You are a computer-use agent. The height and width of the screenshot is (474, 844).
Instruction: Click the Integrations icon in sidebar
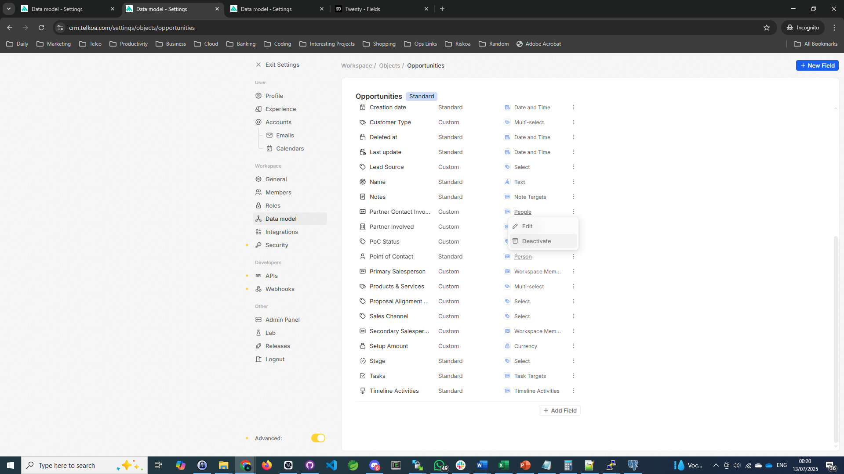point(258,232)
